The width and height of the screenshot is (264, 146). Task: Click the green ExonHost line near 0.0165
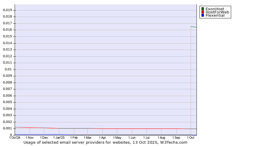pos(194,27)
